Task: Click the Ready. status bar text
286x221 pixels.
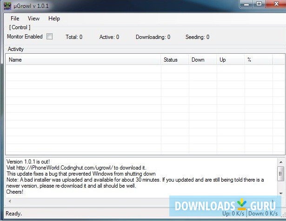Action: coord(13,214)
